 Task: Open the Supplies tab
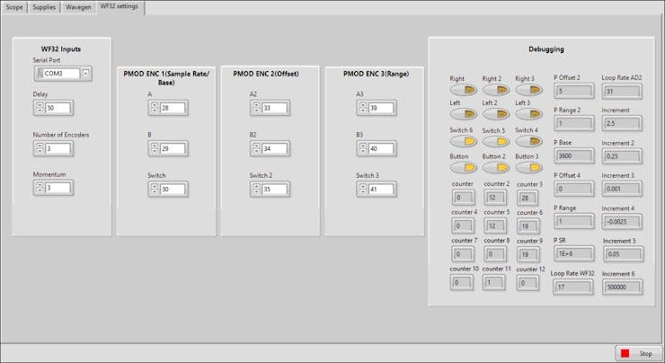pyautogui.click(x=44, y=7)
